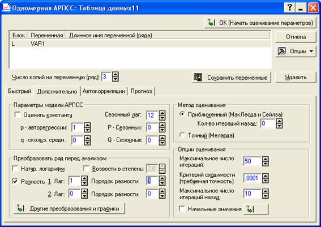Image resolution: width=321 pixels, height=227 pixels.
Task: Click the p - авторегрессии input field
Action: click(x=77, y=127)
